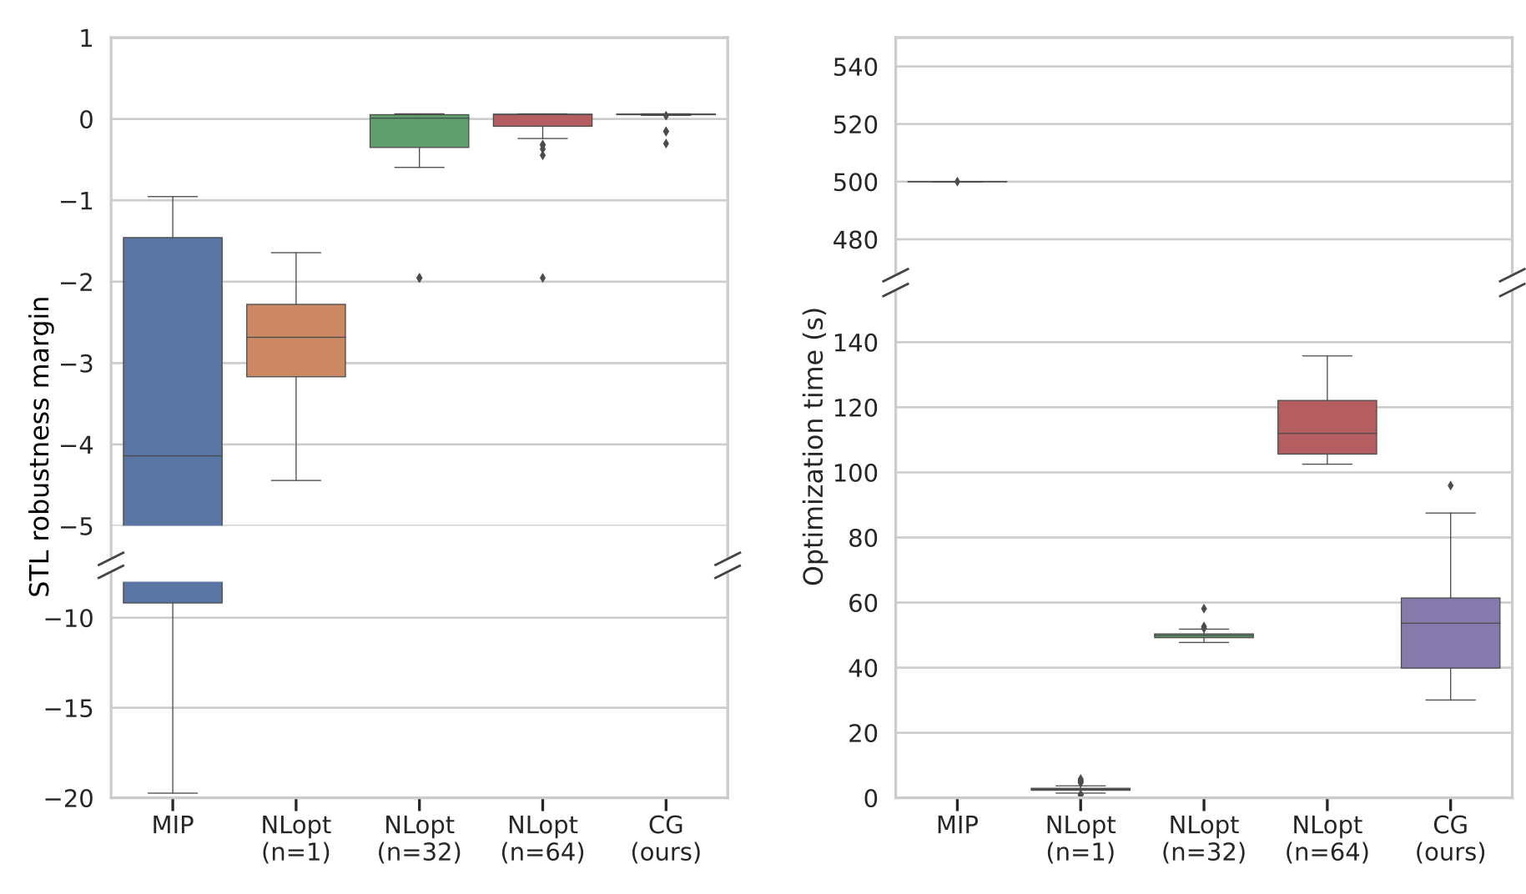
Task: Click the red NLopt (n=64) optimization time box
Action: pyautogui.click(x=1327, y=427)
